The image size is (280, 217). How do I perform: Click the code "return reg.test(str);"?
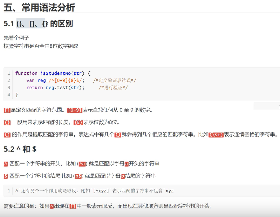point(55,88)
